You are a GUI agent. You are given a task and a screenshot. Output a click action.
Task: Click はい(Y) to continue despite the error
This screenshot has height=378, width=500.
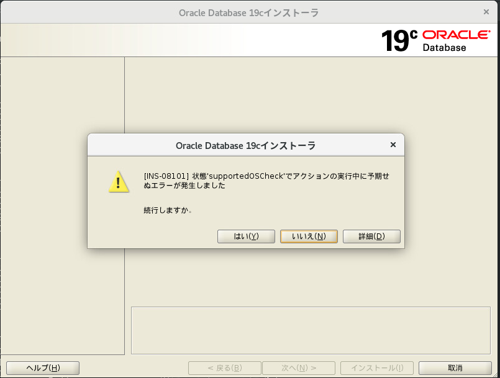246,236
